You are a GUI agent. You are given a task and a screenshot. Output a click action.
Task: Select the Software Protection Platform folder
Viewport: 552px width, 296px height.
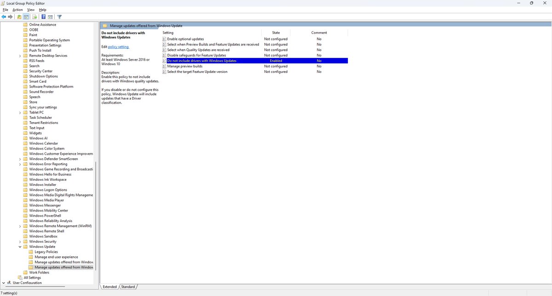pos(51,86)
